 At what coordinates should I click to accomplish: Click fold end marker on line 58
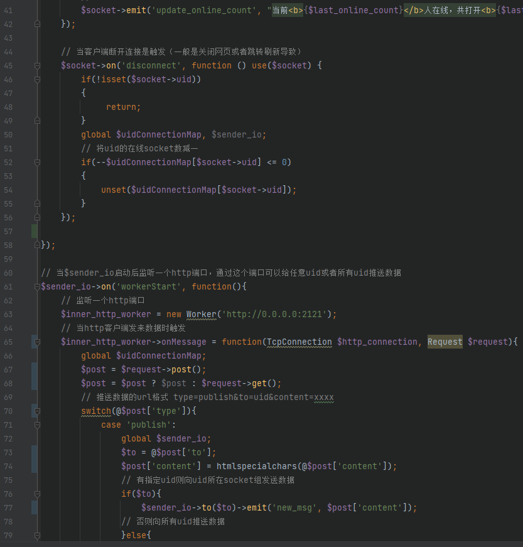pos(37,246)
